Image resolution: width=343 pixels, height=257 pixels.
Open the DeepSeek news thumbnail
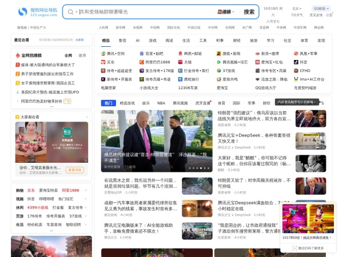310,141
